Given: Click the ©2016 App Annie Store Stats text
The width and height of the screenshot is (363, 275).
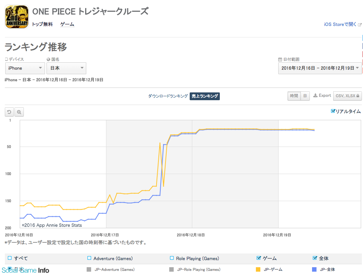Looking at the screenshot, I should tap(52, 225).
